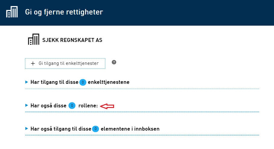Click the Gi og fjerne rettigheter title
The height and width of the screenshot is (149, 274).
pos(64,12)
